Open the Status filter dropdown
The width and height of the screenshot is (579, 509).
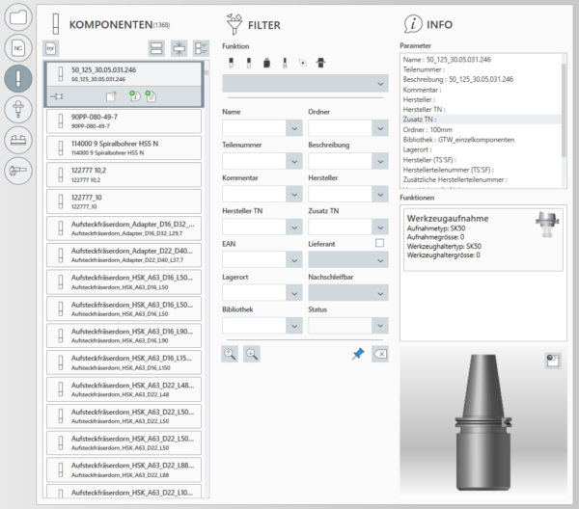[x=380, y=326]
